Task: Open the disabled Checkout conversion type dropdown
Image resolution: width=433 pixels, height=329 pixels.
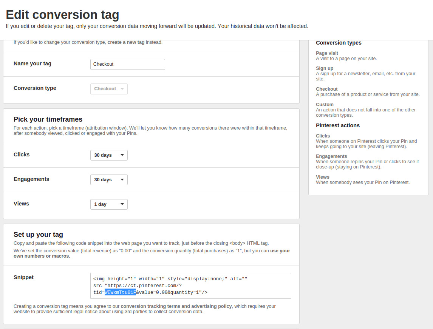Action: coord(109,89)
